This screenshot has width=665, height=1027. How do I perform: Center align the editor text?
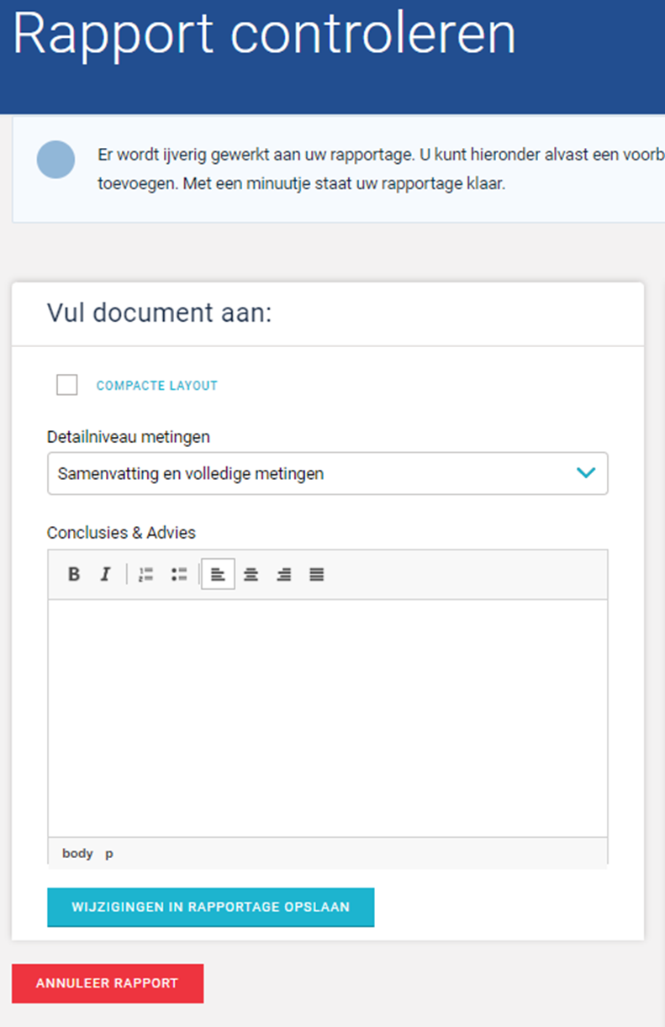pyautogui.click(x=251, y=575)
